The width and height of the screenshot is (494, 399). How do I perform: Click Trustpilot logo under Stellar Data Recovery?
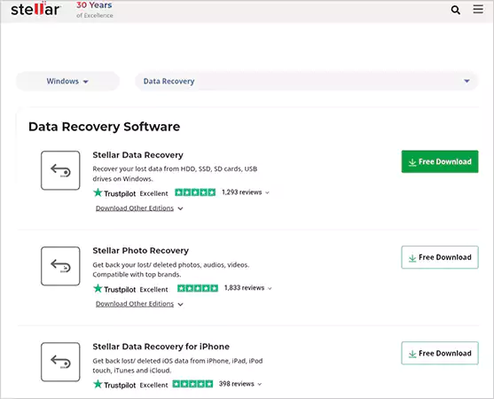(x=114, y=193)
